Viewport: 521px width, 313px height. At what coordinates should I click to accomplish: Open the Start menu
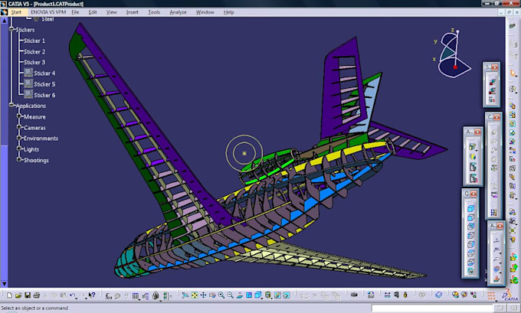coord(16,12)
